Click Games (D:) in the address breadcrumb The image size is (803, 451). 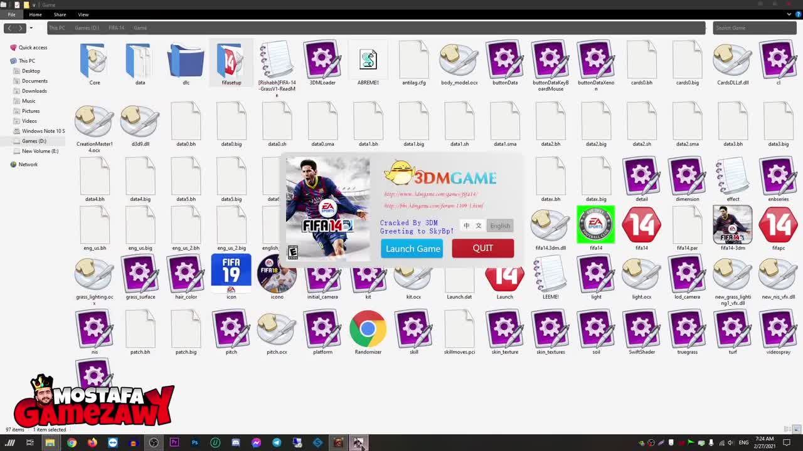coord(87,28)
